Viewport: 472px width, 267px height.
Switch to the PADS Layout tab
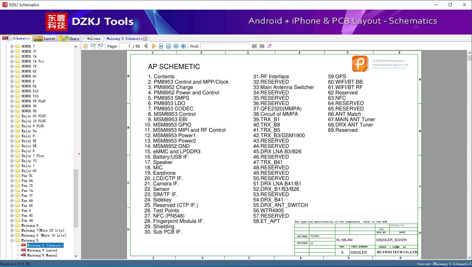[44, 39]
